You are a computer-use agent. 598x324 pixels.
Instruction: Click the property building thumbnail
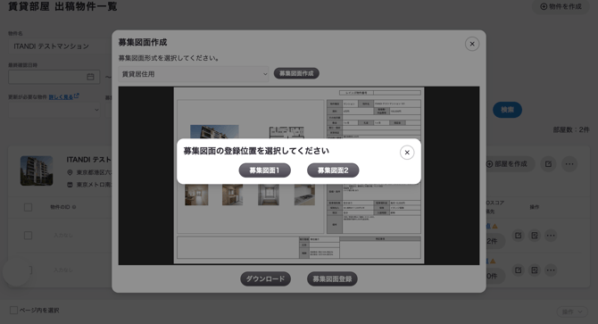37,170
